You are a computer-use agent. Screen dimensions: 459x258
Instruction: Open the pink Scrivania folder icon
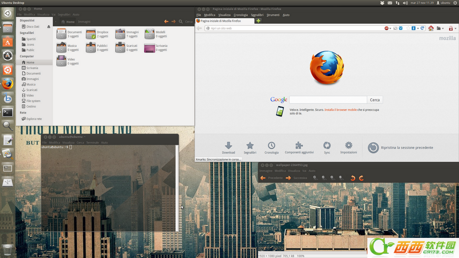coord(150,48)
